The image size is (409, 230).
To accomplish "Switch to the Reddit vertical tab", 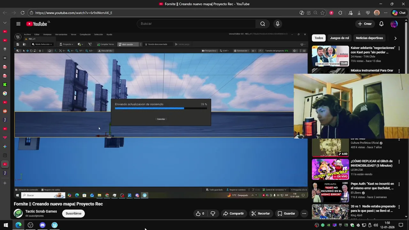I will tap(5, 111).
